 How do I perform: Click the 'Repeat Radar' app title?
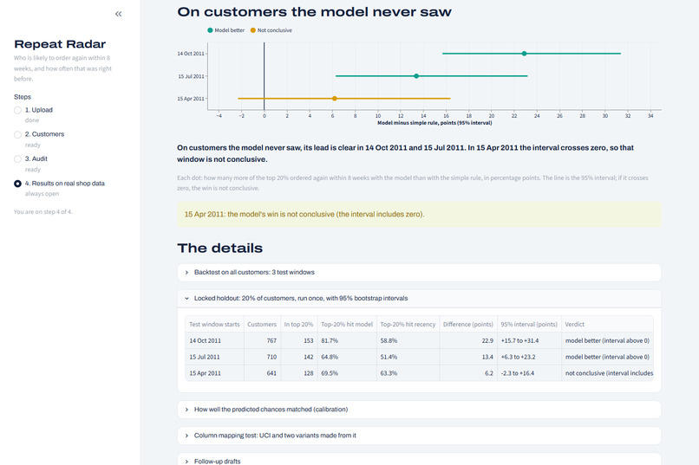[x=60, y=44]
